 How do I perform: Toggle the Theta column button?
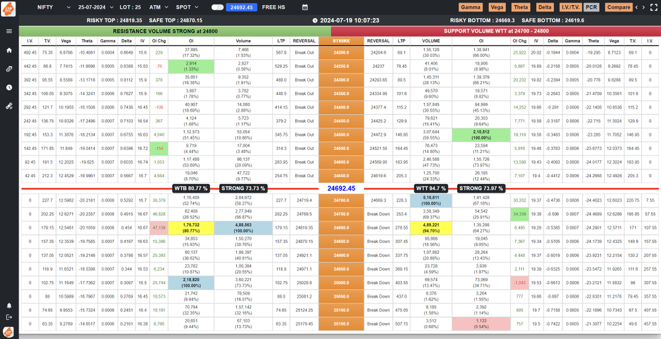click(521, 7)
